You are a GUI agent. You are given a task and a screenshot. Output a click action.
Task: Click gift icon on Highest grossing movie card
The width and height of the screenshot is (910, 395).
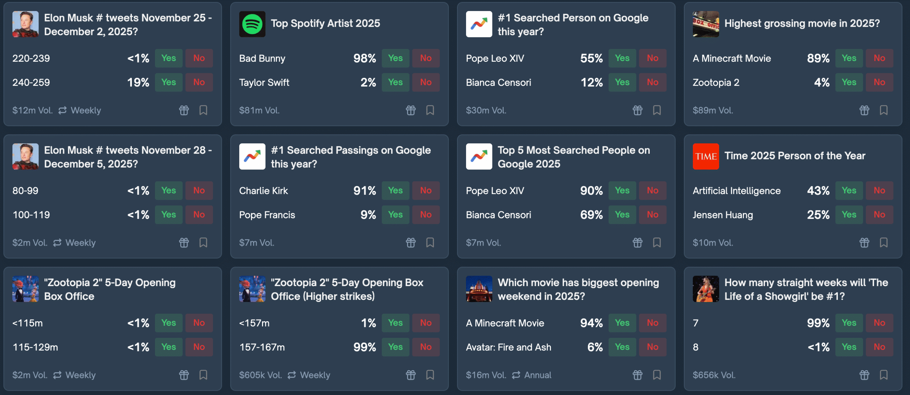[x=864, y=110]
